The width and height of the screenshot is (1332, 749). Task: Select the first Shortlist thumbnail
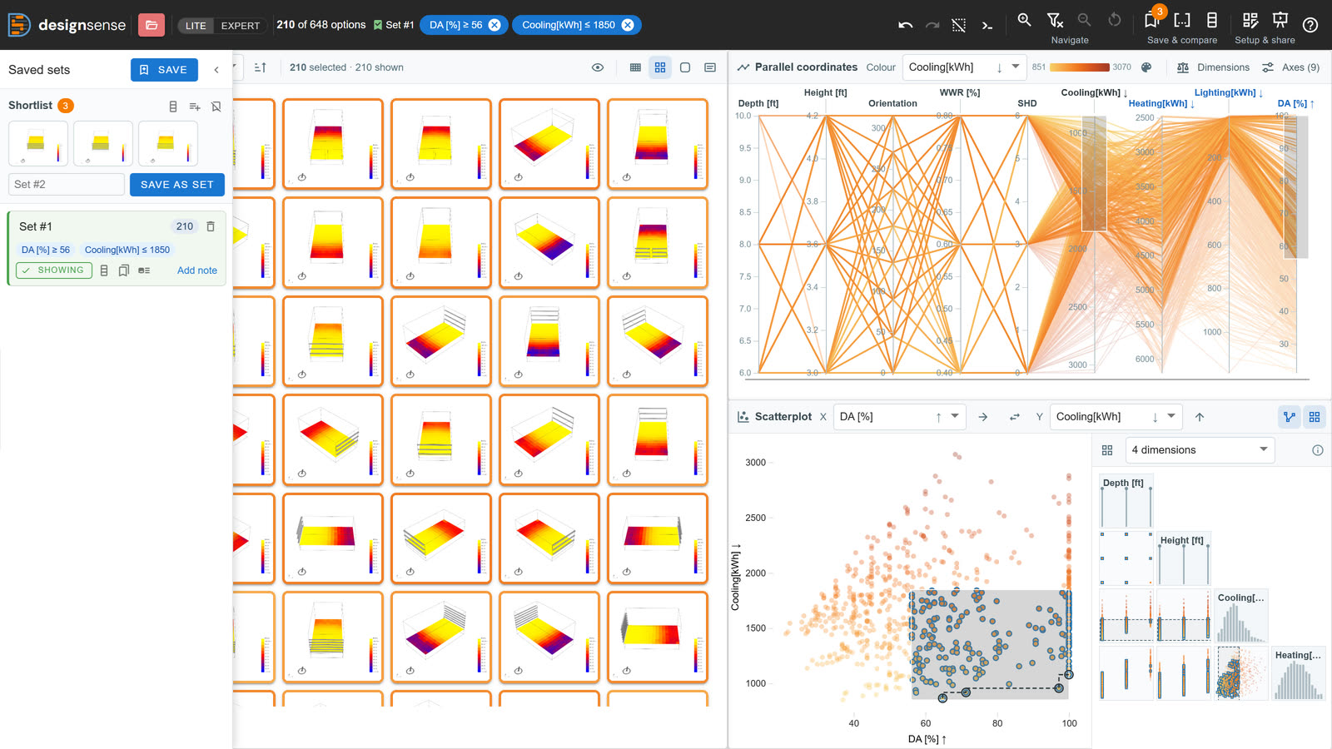(38, 143)
